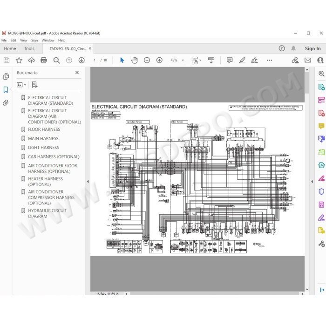Send file by email envelope
Screen dimensions: 326x326
click(308, 60)
